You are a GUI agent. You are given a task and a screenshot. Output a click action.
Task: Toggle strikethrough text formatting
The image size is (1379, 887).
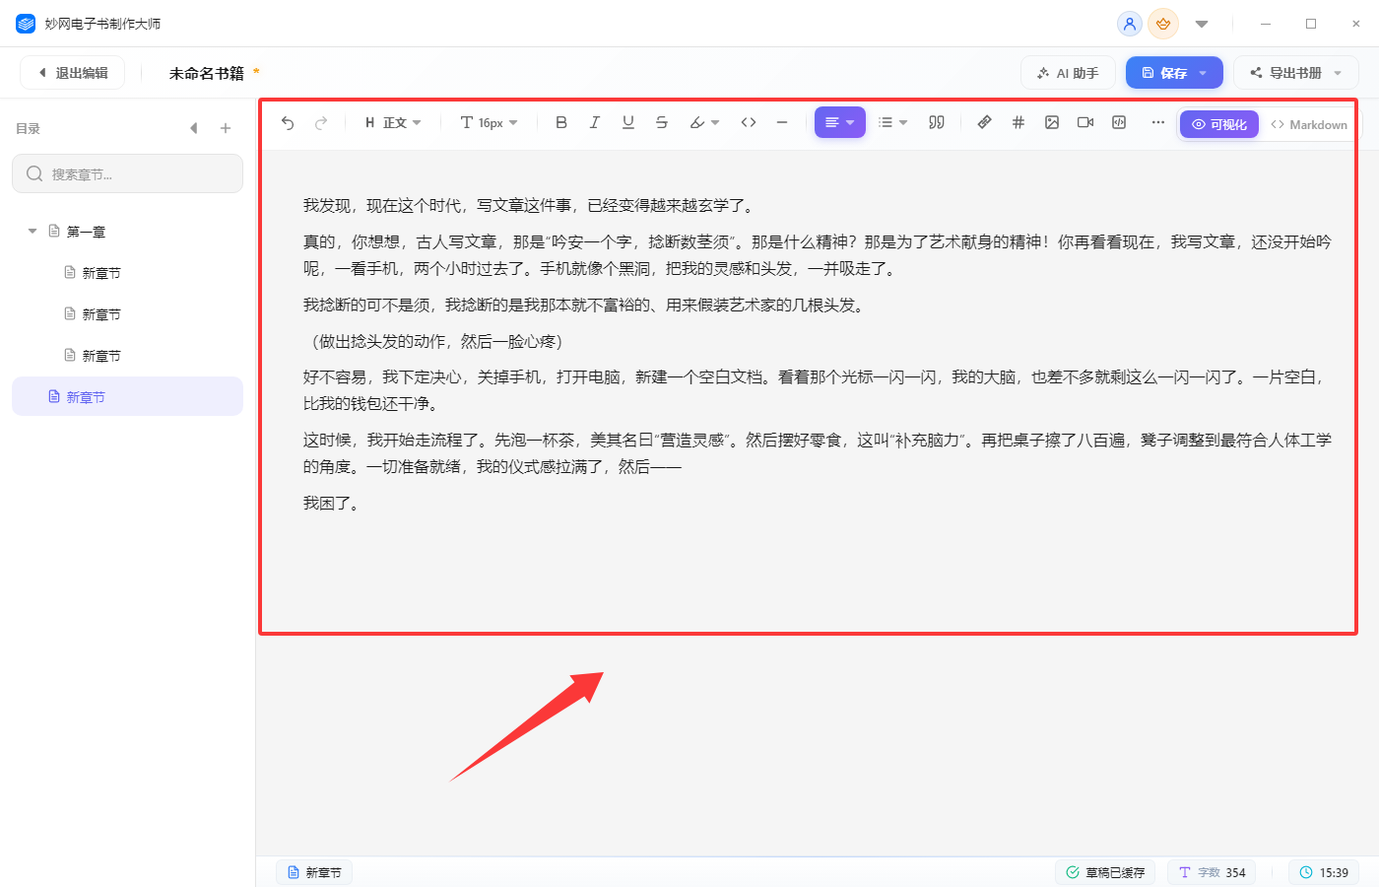662,123
